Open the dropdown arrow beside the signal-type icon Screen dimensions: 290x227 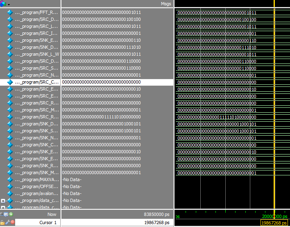pos(9,4)
